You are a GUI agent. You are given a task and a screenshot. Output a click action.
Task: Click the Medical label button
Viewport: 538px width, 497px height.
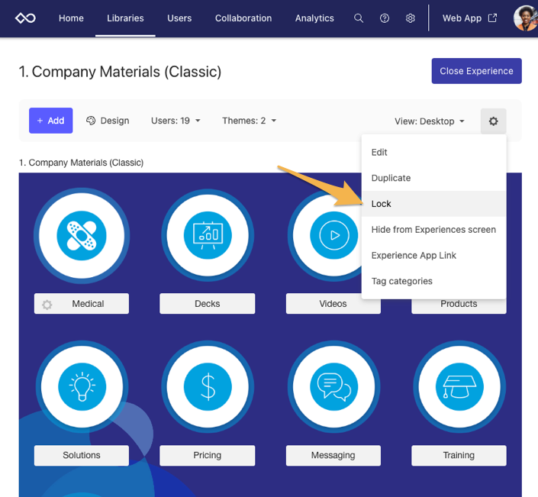(82, 303)
